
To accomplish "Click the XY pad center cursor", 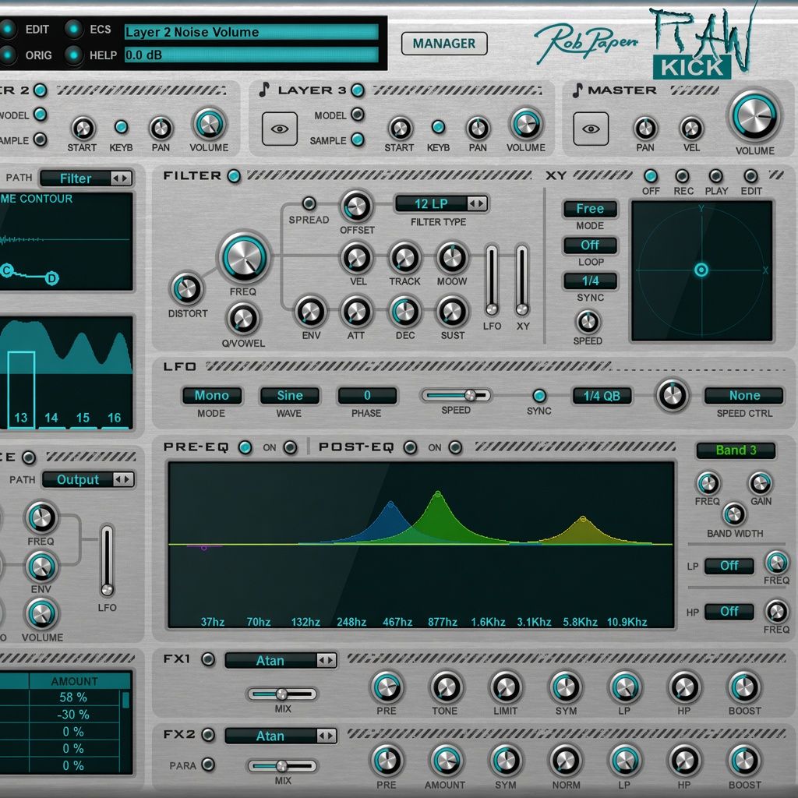I will [701, 270].
